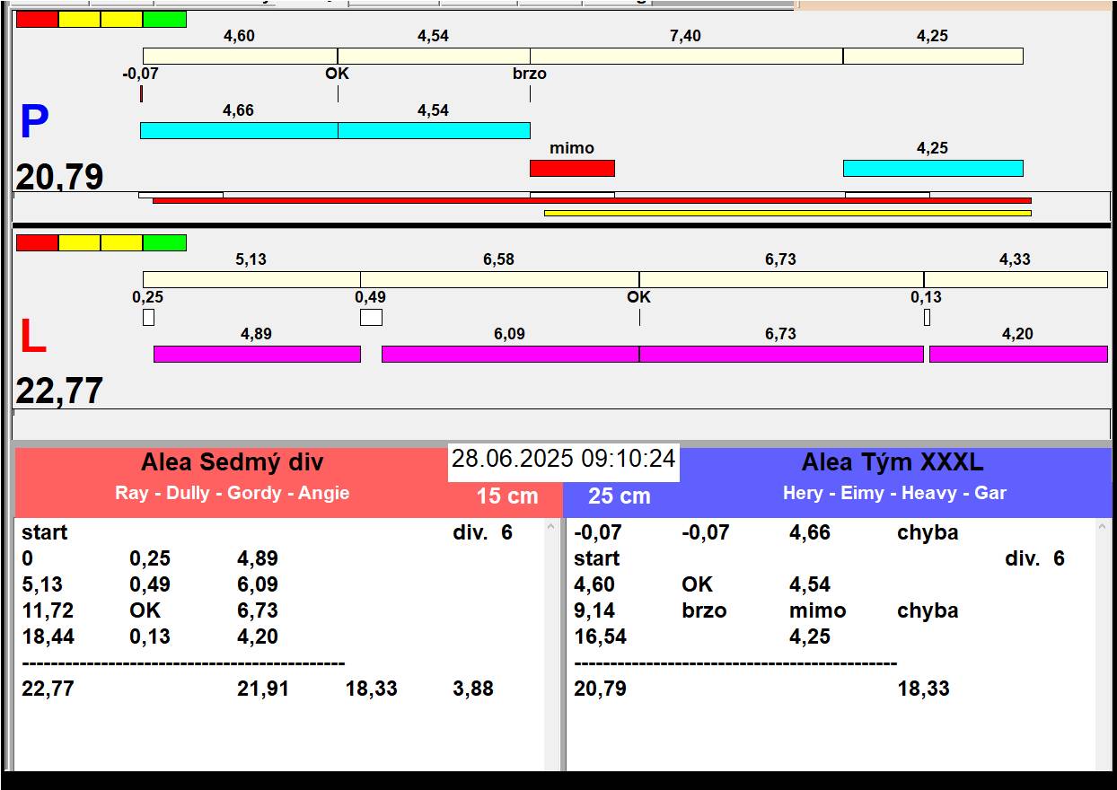Click the green start light in lane P

(164, 19)
